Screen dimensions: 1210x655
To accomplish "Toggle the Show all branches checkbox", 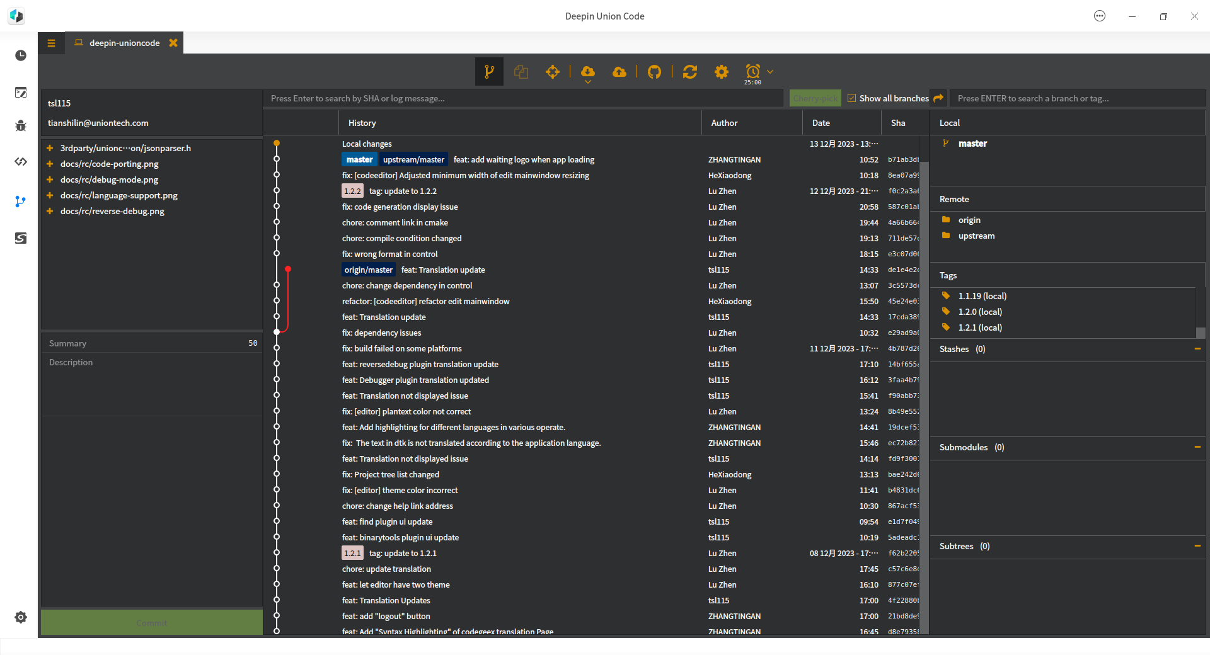I will pos(851,98).
